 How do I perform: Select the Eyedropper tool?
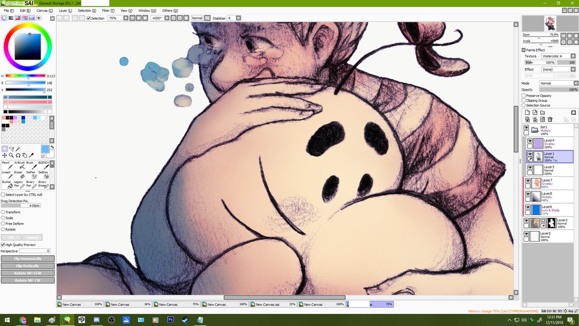coord(31,155)
